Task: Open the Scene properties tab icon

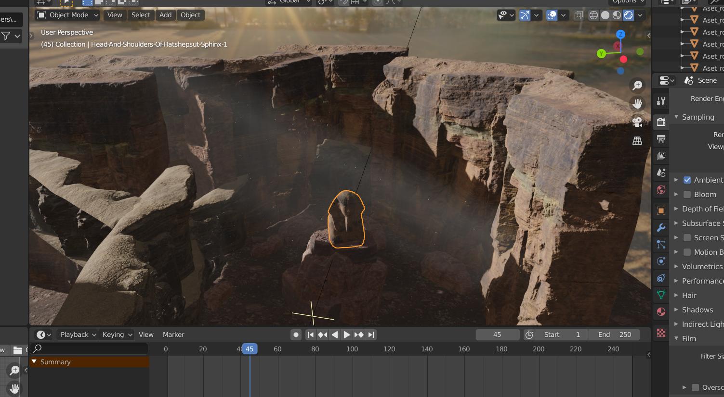Action: [661, 173]
